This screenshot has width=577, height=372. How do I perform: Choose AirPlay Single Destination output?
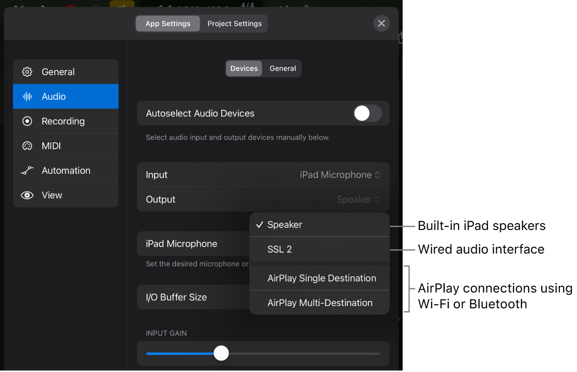322,278
